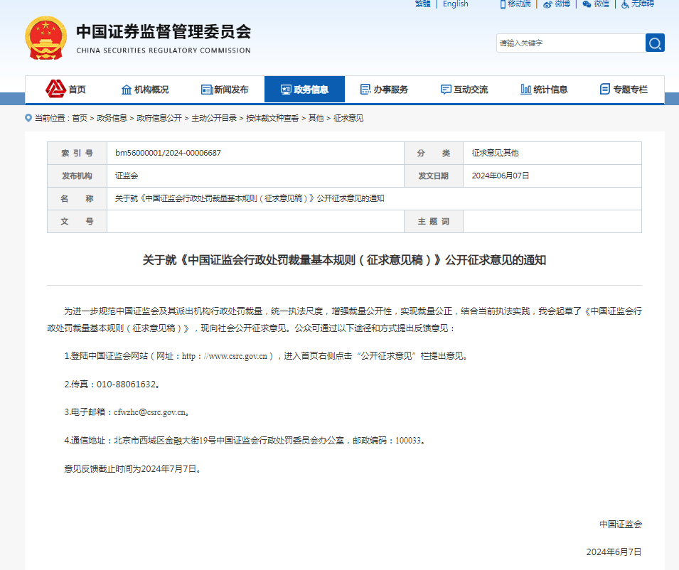Image resolution: width=679 pixels, height=570 pixels.
Task: Open the 微博 link
Action: tap(562, 4)
